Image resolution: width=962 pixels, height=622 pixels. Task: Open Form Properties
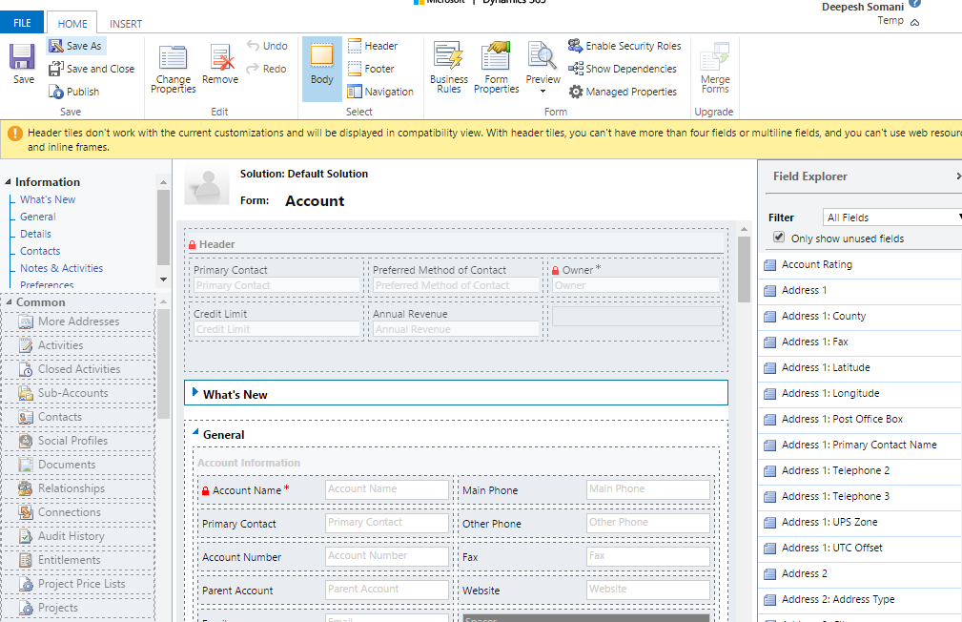[x=497, y=68]
